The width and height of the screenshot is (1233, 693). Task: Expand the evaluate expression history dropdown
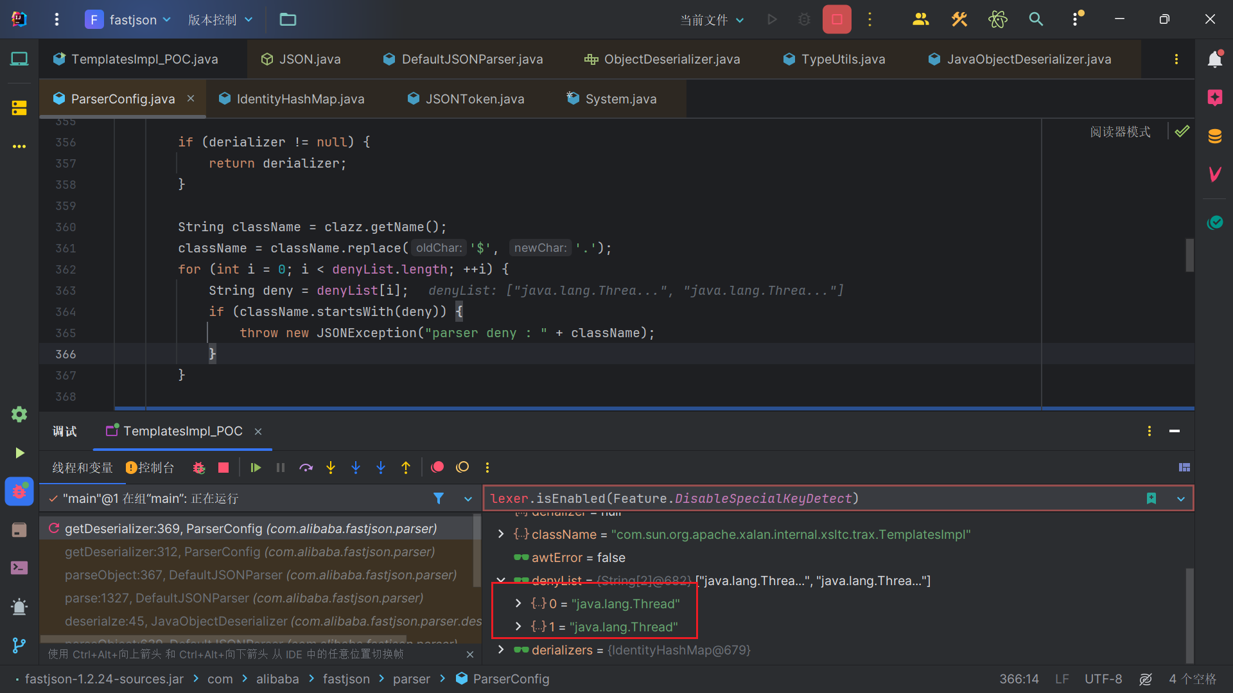(x=1180, y=498)
